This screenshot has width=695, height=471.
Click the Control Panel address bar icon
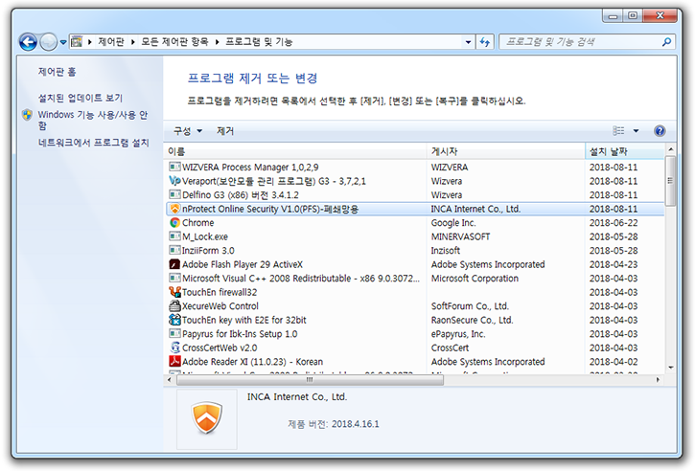[77, 41]
